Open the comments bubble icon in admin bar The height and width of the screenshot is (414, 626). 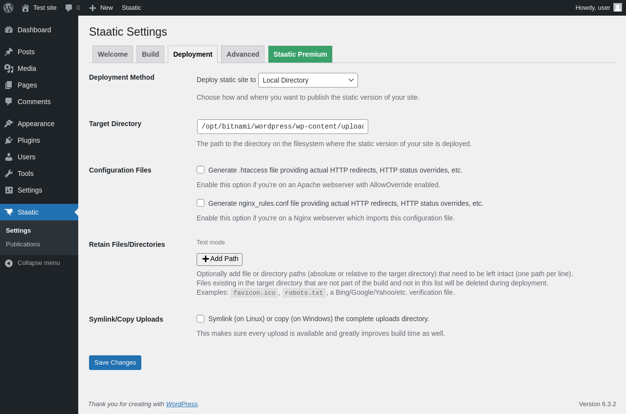tap(68, 8)
